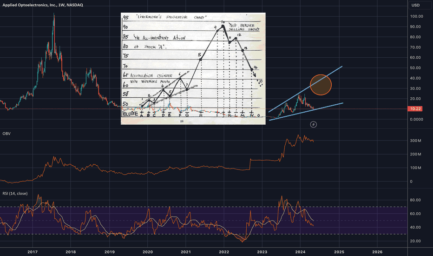Click the 300 M value on OBV scale
The image size is (433, 256).
415,141
